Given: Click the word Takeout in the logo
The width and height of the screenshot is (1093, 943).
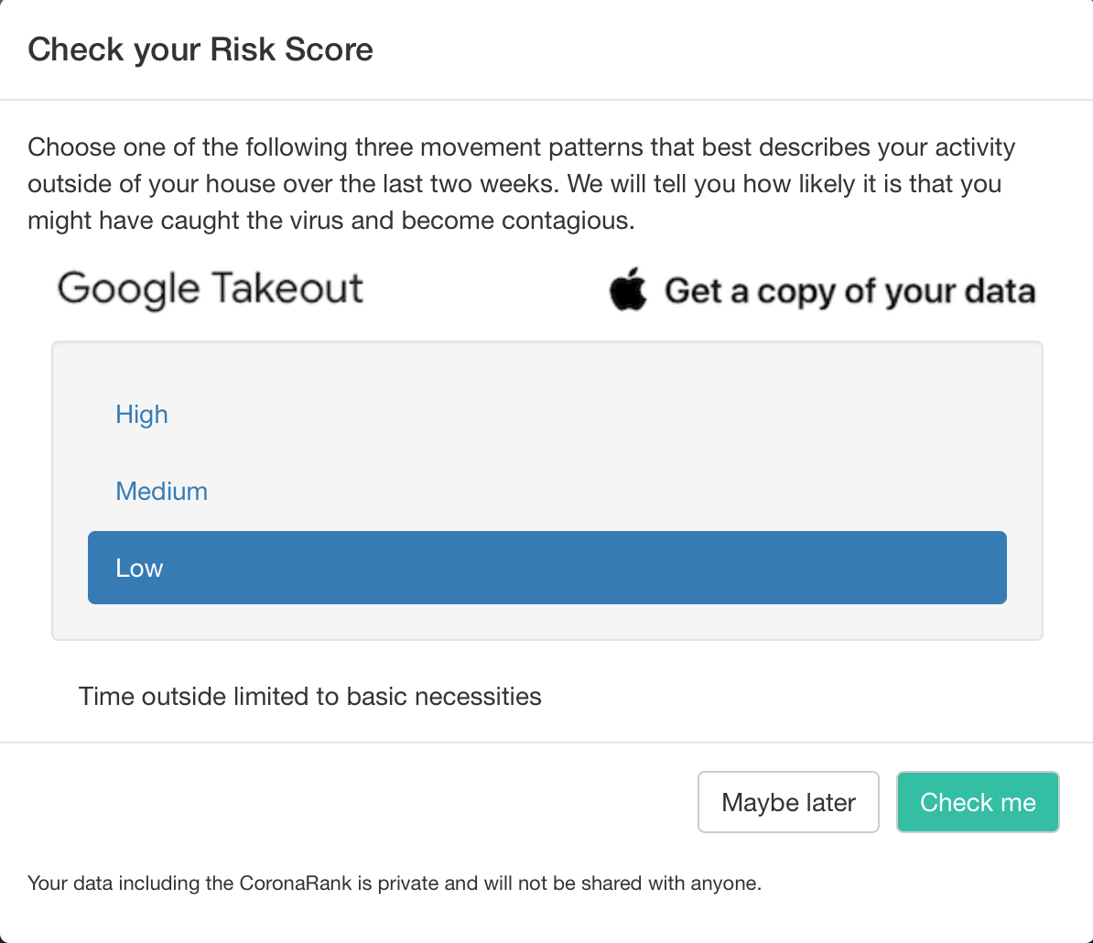Looking at the screenshot, I should coord(287,287).
